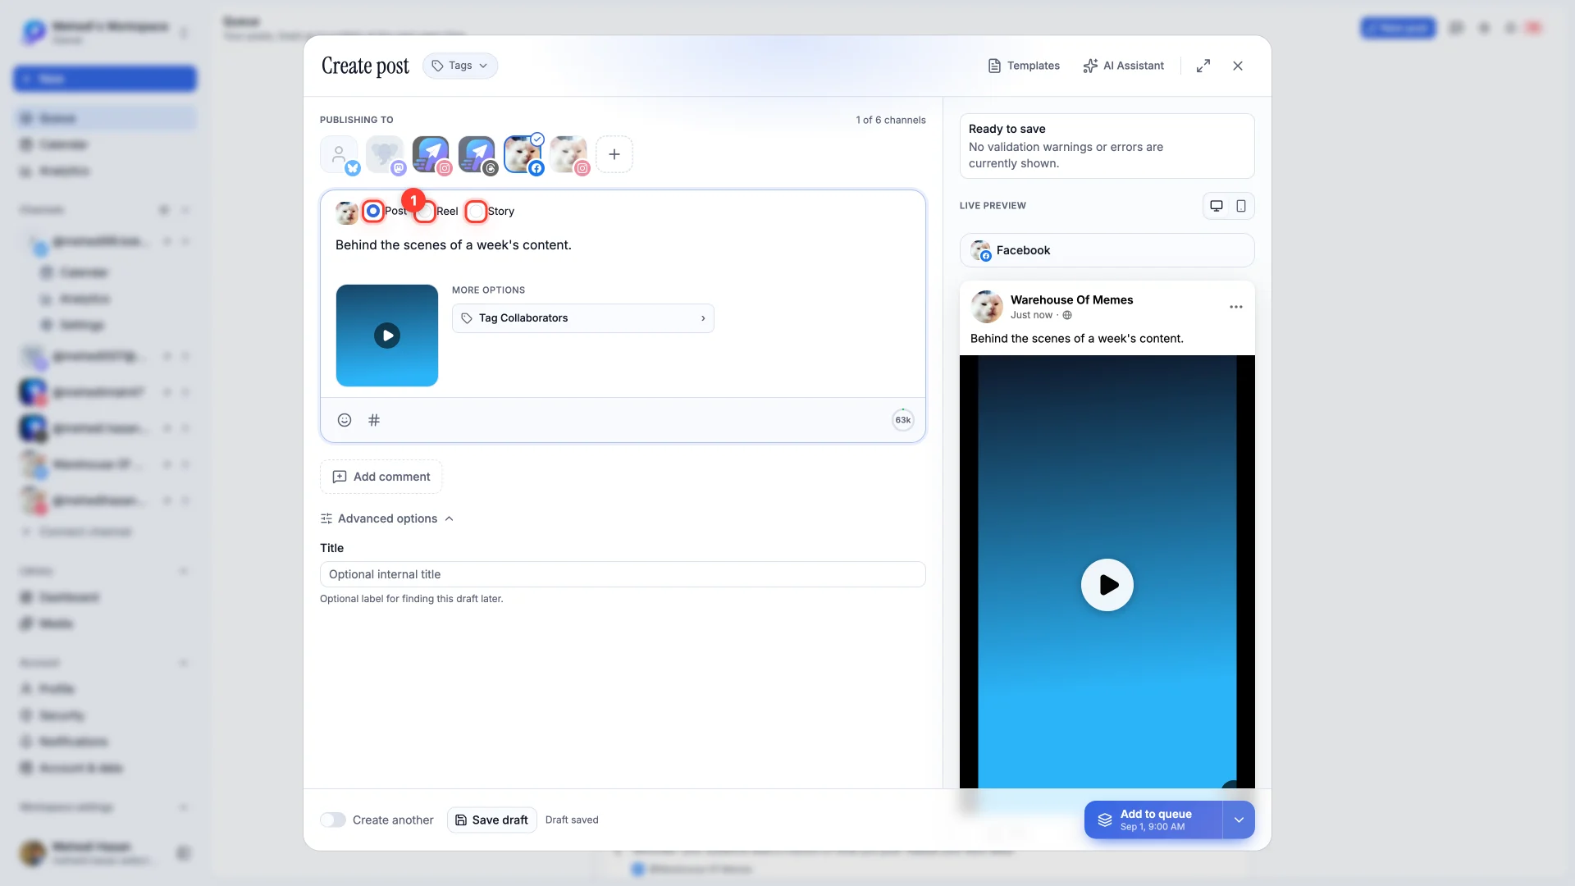Click the post type account avatar

347,212
